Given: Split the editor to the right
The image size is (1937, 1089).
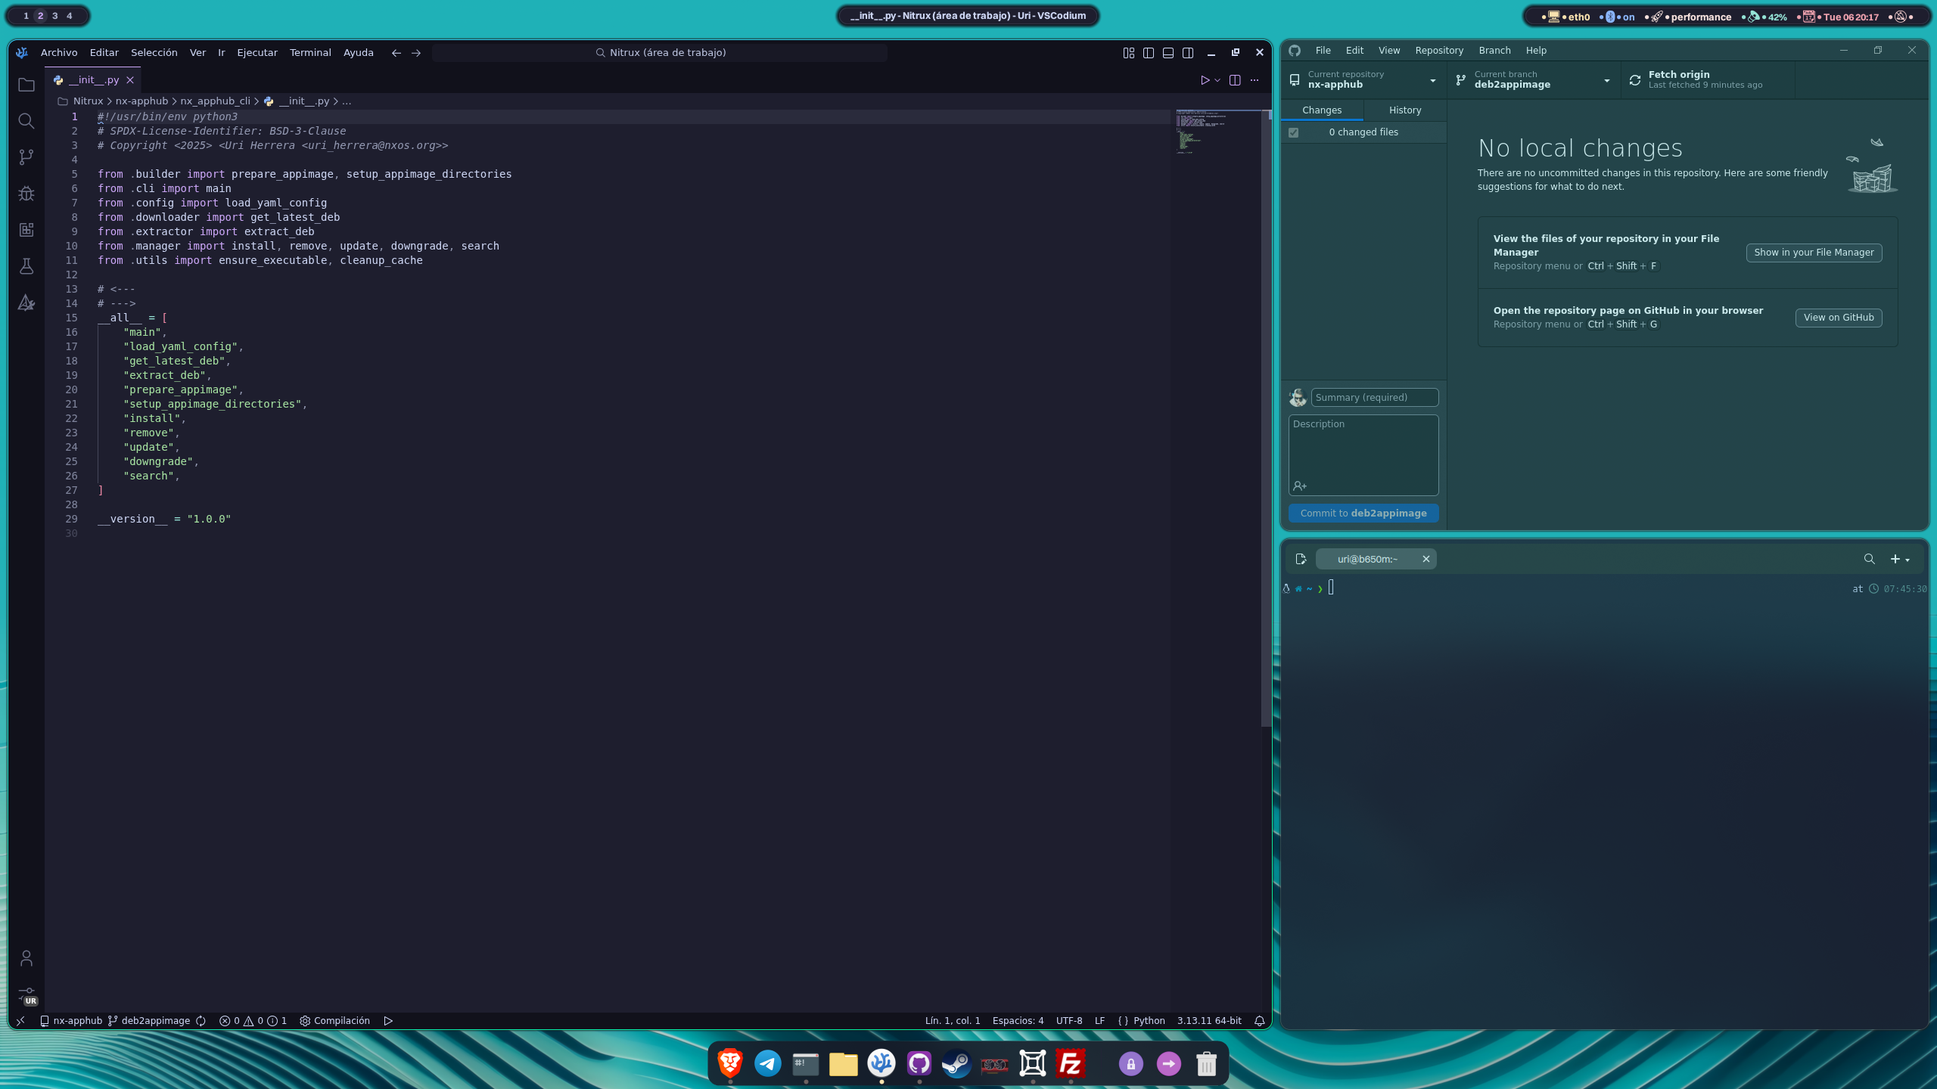Looking at the screenshot, I should point(1235,80).
